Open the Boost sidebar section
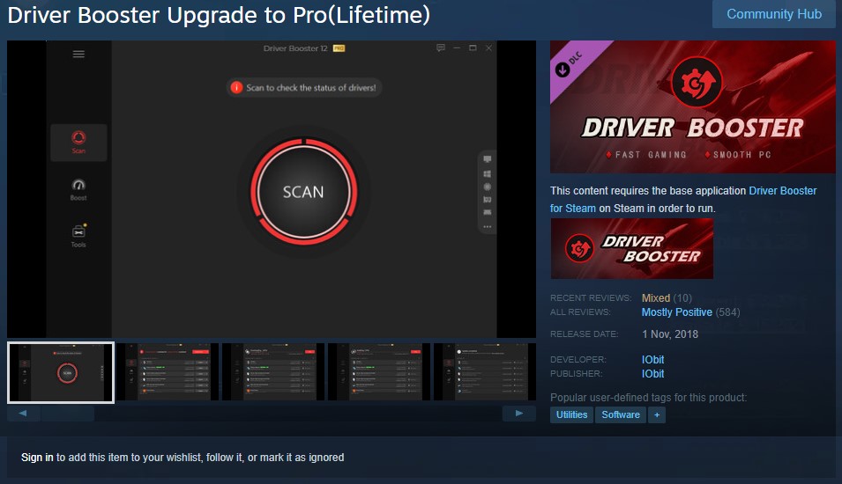The height and width of the screenshot is (484, 842). click(78, 190)
